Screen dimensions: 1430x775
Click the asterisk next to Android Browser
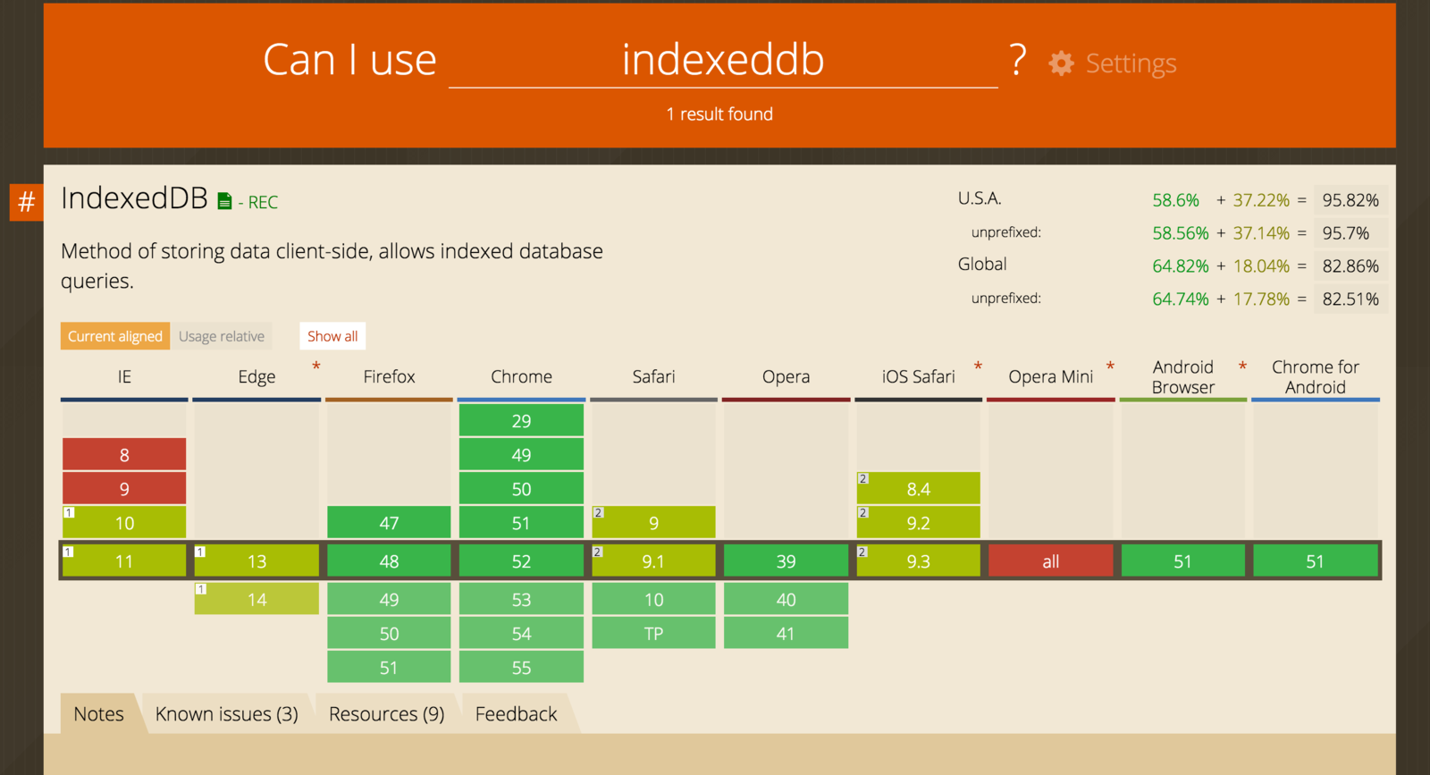pyautogui.click(x=1242, y=367)
